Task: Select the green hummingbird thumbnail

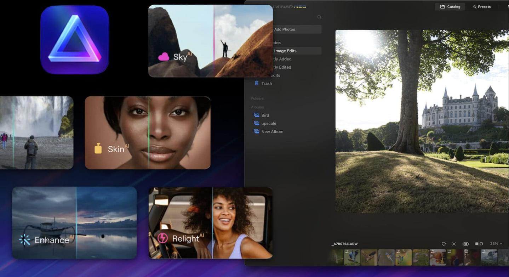Action: click(404, 257)
